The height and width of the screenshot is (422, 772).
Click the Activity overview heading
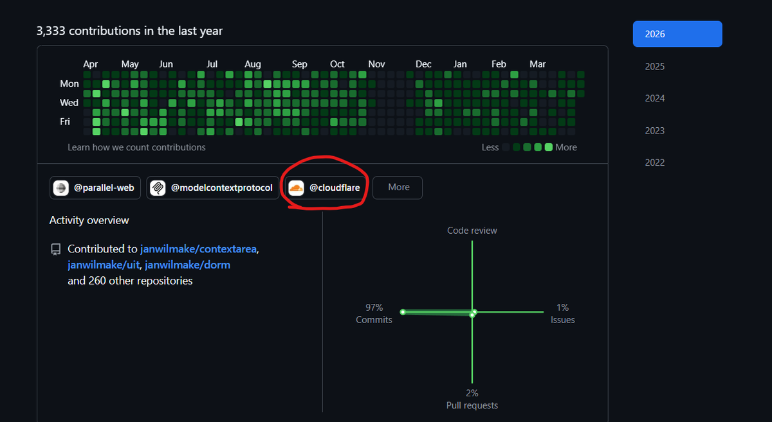point(89,220)
